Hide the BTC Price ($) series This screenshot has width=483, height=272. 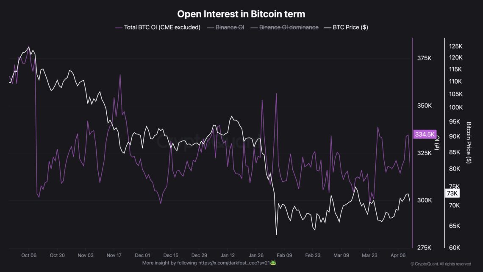pos(349,28)
